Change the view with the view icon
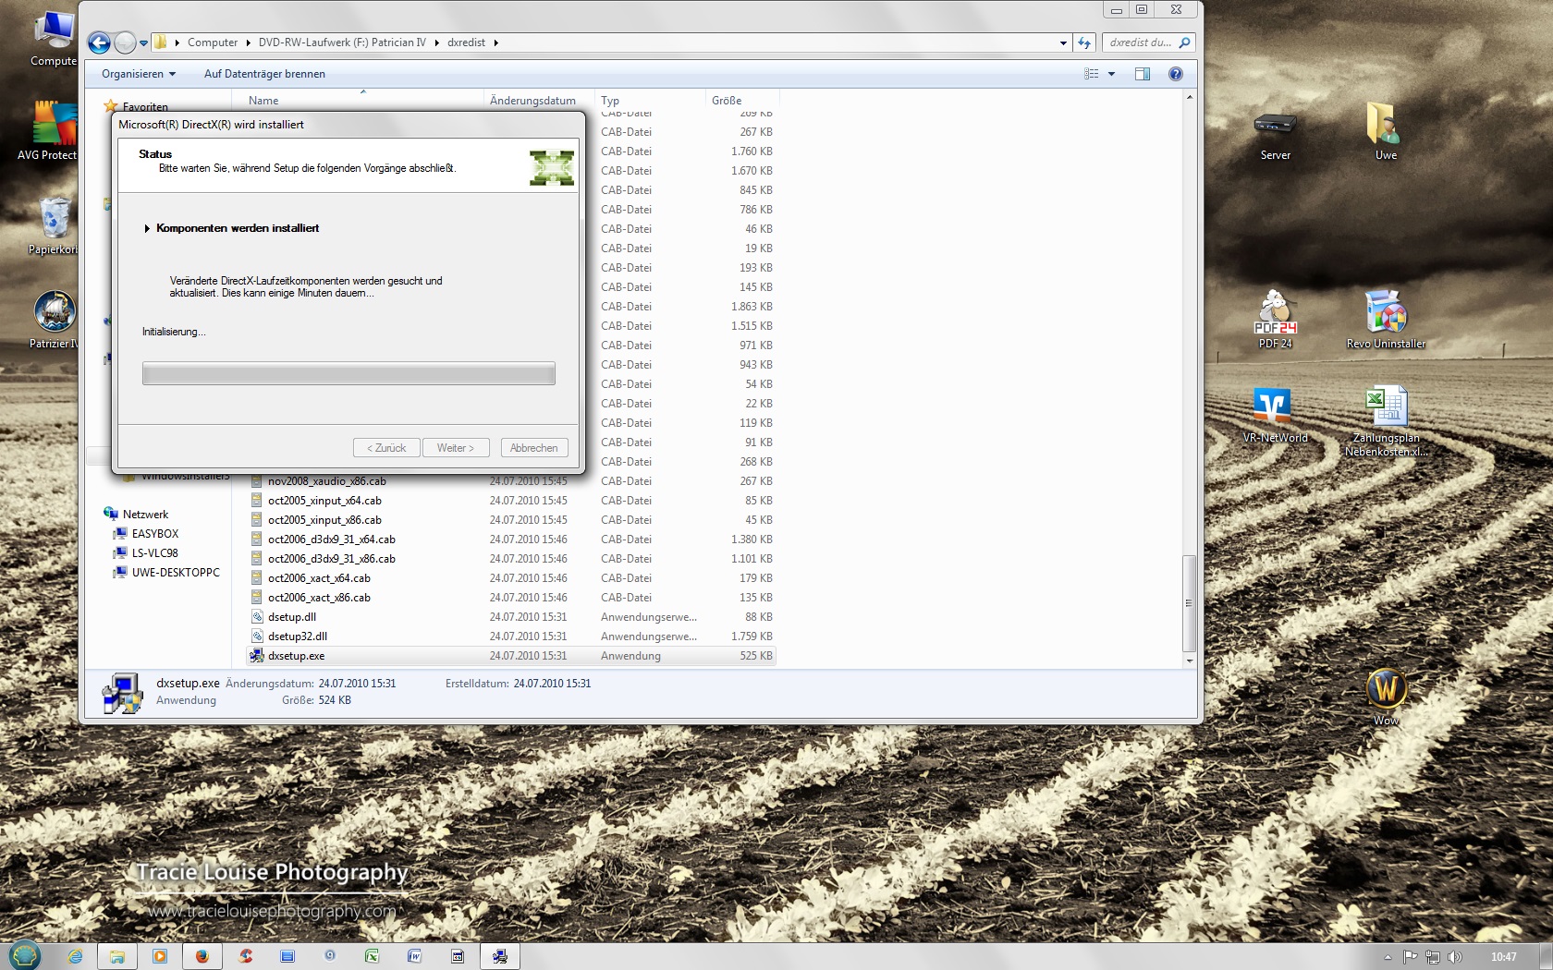The image size is (1553, 970). 1092,74
